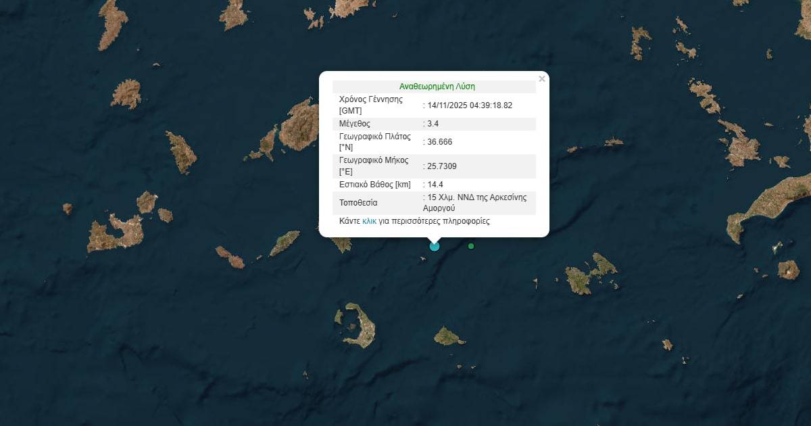Click the latitude value 36.666
This screenshot has height=426, width=811.
click(x=439, y=142)
